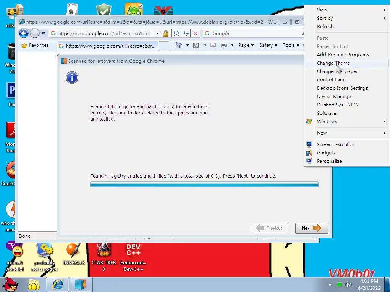Image resolution: width=390 pixels, height=292 pixels.
Task: Expand the feeds dropdown arrow
Action: 205,45
